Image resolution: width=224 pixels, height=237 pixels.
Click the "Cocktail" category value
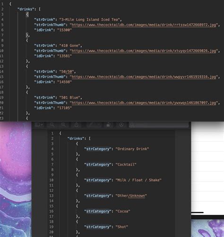click(126, 164)
